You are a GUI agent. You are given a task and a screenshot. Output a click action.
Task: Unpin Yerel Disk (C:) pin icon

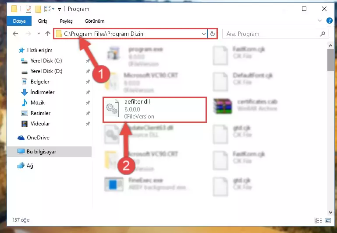[x=88, y=61]
